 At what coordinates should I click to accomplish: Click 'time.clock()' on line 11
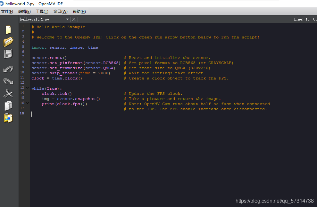(67, 78)
